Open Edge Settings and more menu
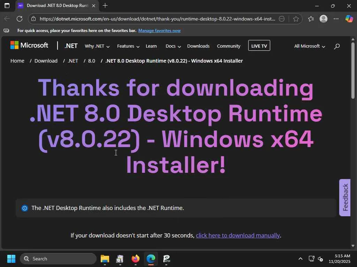Viewport: 357px width, 267px height. [336, 19]
